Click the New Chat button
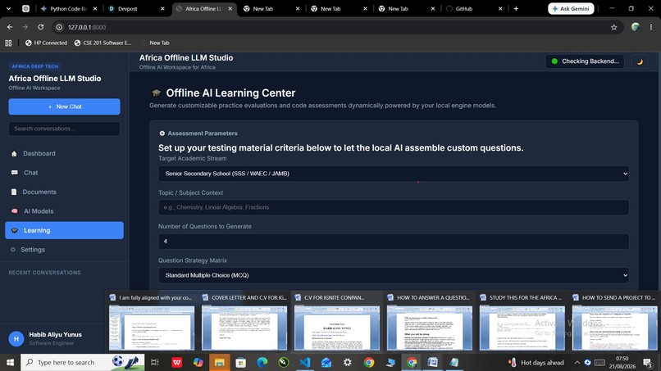The image size is (661, 371). tap(64, 106)
